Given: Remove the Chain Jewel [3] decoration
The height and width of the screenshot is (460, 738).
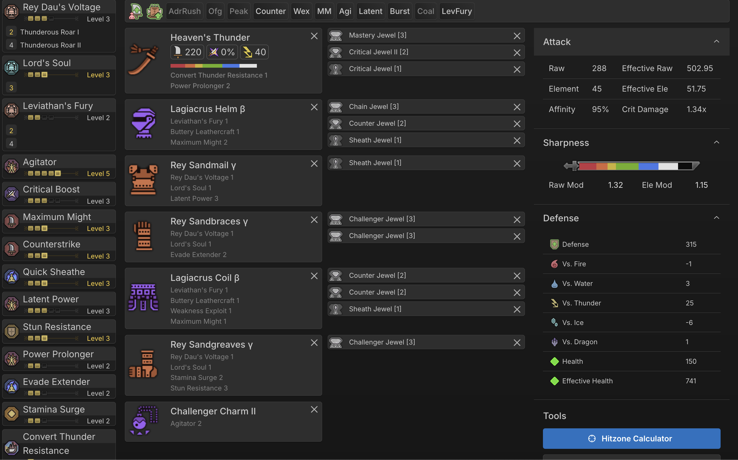Looking at the screenshot, I should (517, 107).
